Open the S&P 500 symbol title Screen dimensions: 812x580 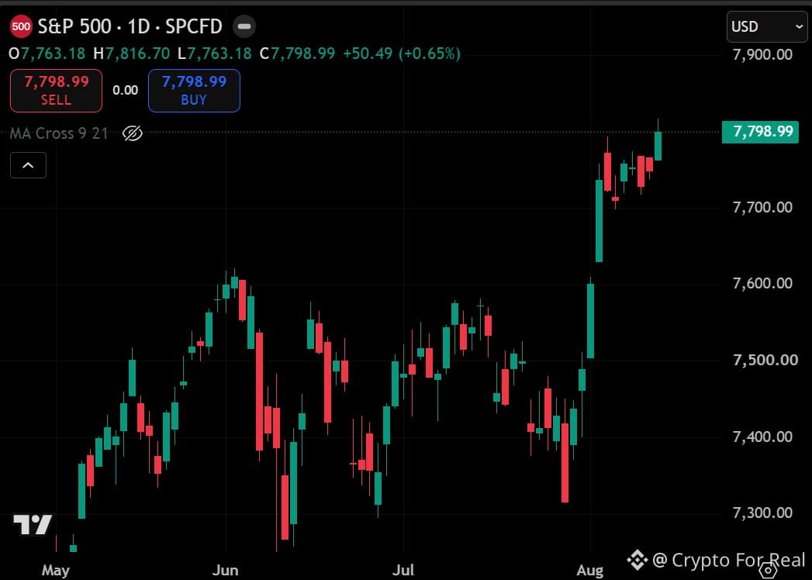pos(130,26)
